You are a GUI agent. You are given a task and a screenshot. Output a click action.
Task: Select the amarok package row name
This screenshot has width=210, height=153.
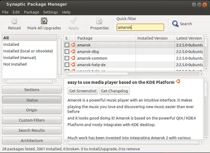pos(84,45)
